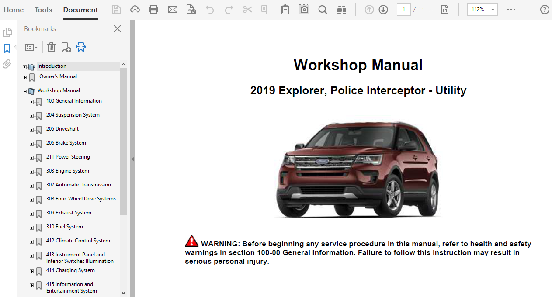The height and width of the screenshot is (297, 552).
Task: Expand the 303 Engine System bookmark
Action: (31, 172)
